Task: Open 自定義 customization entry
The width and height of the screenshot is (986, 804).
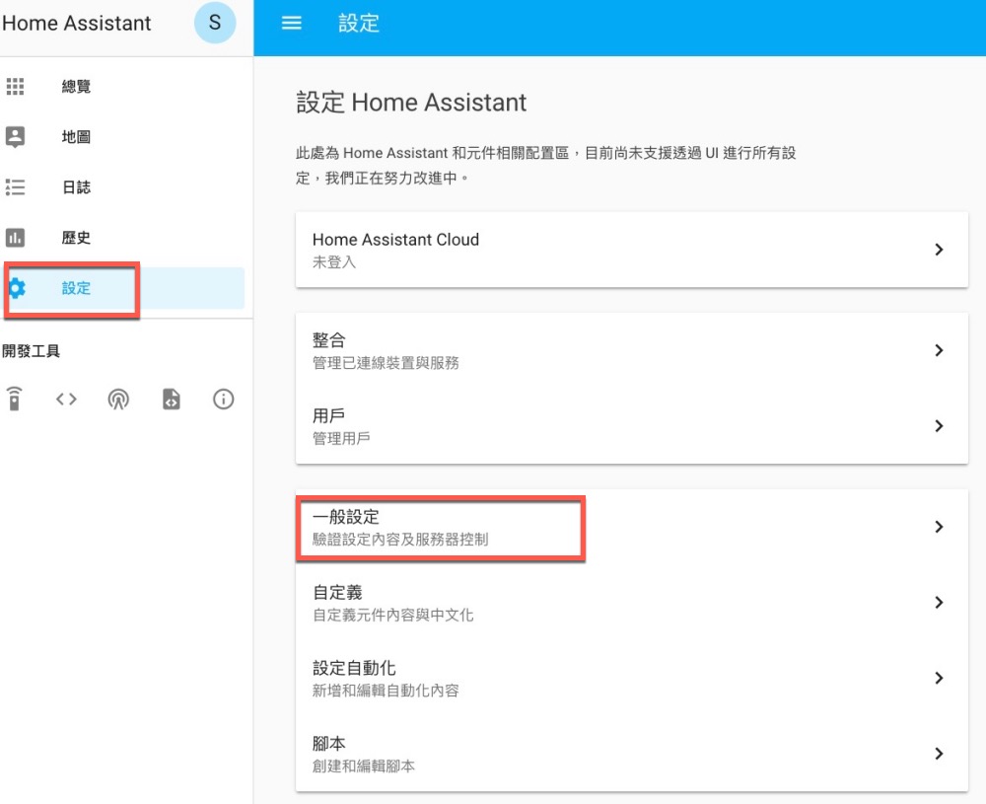Action: [631, 602]
